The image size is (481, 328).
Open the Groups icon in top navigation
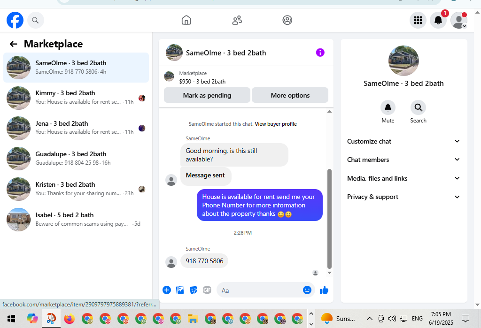pos(287,20)
